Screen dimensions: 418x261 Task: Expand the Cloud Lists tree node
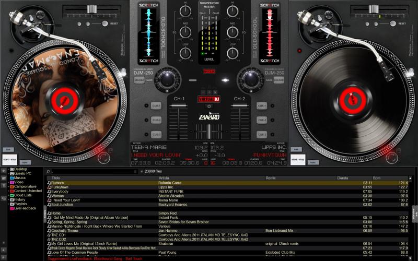tap(8, 195)
